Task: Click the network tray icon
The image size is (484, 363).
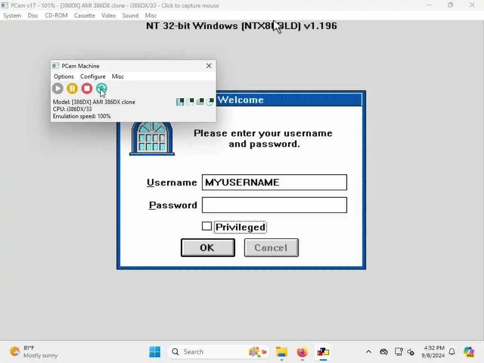Action: tap(398, 352)
